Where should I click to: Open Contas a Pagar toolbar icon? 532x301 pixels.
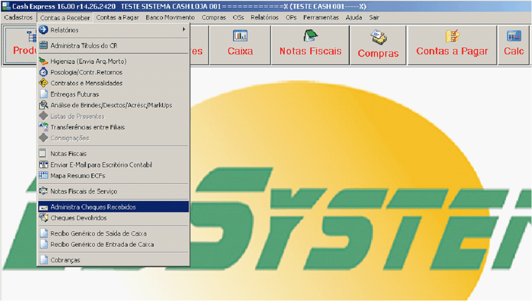tap(452, 36)
